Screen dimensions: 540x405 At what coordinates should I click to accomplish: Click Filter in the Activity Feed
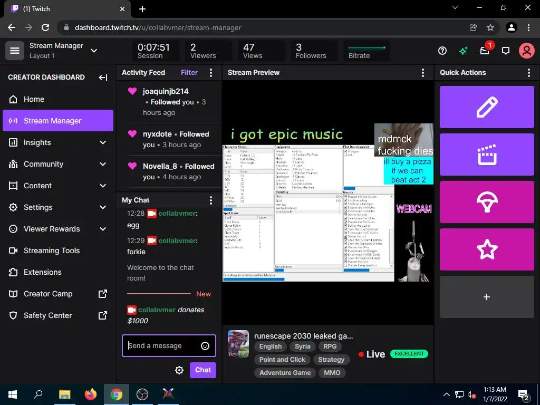(x=189, y=72)
